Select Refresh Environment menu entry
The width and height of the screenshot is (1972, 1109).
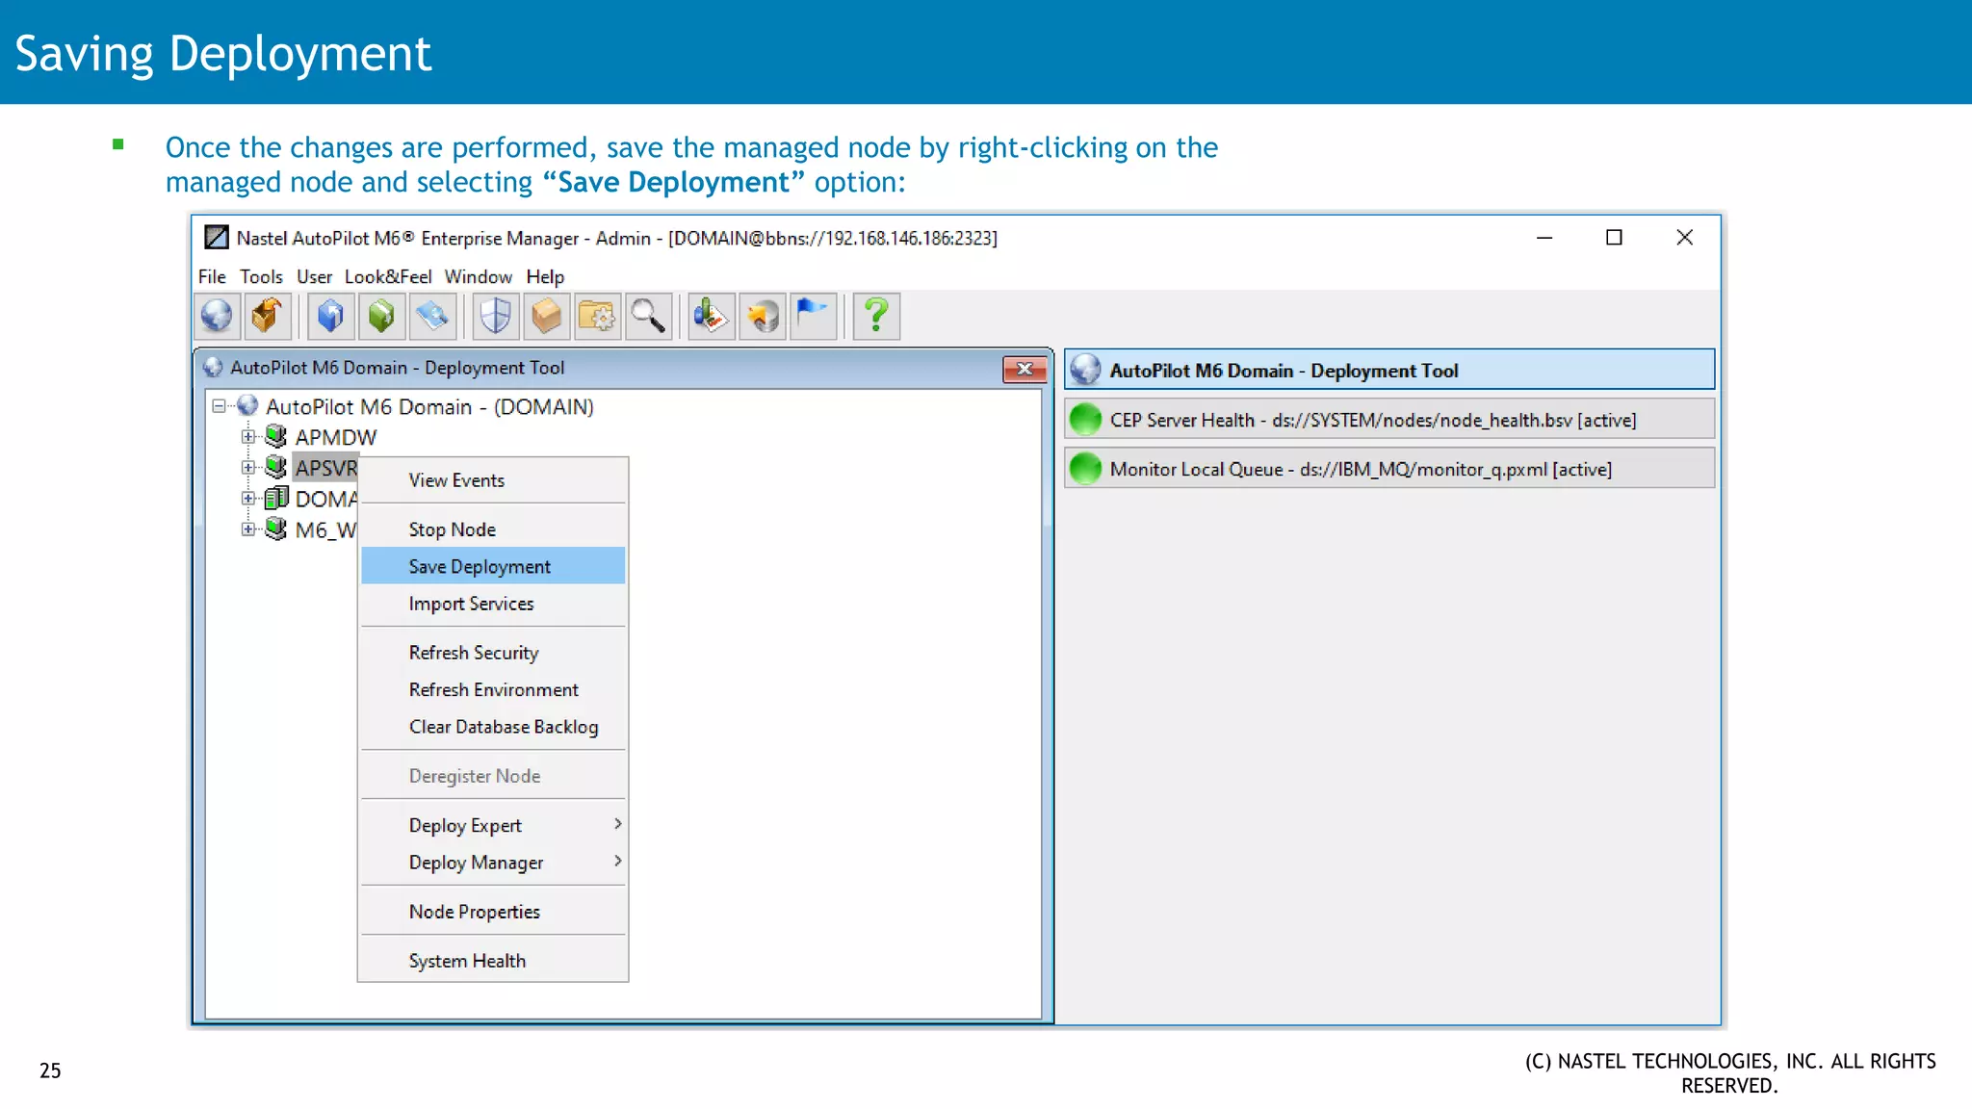pos(493,689)
